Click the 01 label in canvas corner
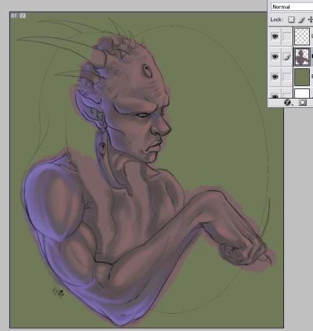 tap(14, 16)
